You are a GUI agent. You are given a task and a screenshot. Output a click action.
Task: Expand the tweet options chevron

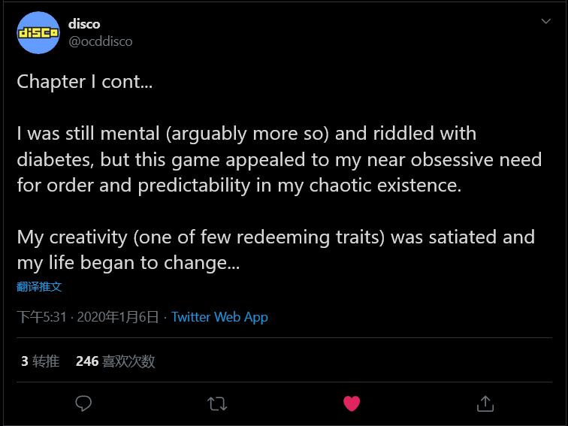point(546,22)
